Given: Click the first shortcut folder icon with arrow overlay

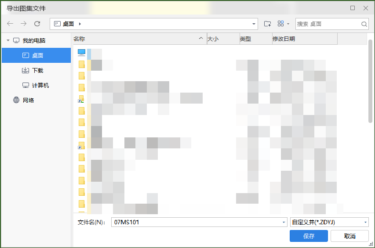Looking at the screenshot, I should coord(81,99).
